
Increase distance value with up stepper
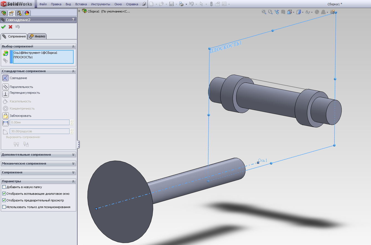point(72,121)
